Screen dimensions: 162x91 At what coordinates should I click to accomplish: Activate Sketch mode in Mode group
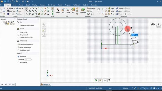(x=52, y=8)
